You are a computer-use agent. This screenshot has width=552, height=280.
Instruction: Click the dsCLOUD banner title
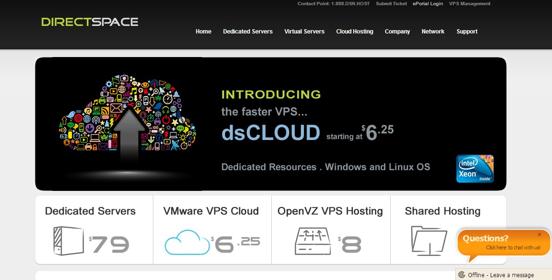tap(271, 132)
